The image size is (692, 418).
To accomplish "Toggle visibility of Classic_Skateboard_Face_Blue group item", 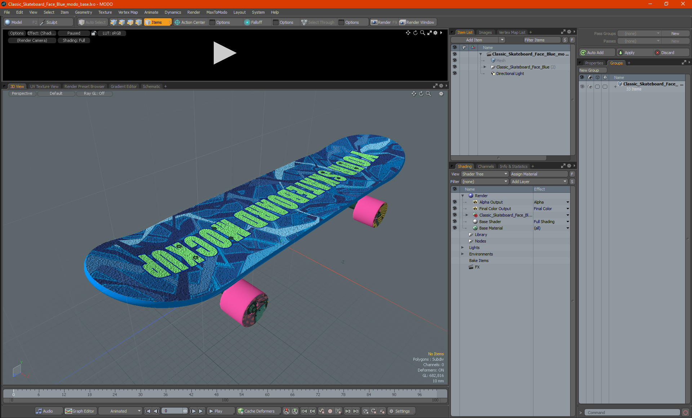I will (454, 67).
